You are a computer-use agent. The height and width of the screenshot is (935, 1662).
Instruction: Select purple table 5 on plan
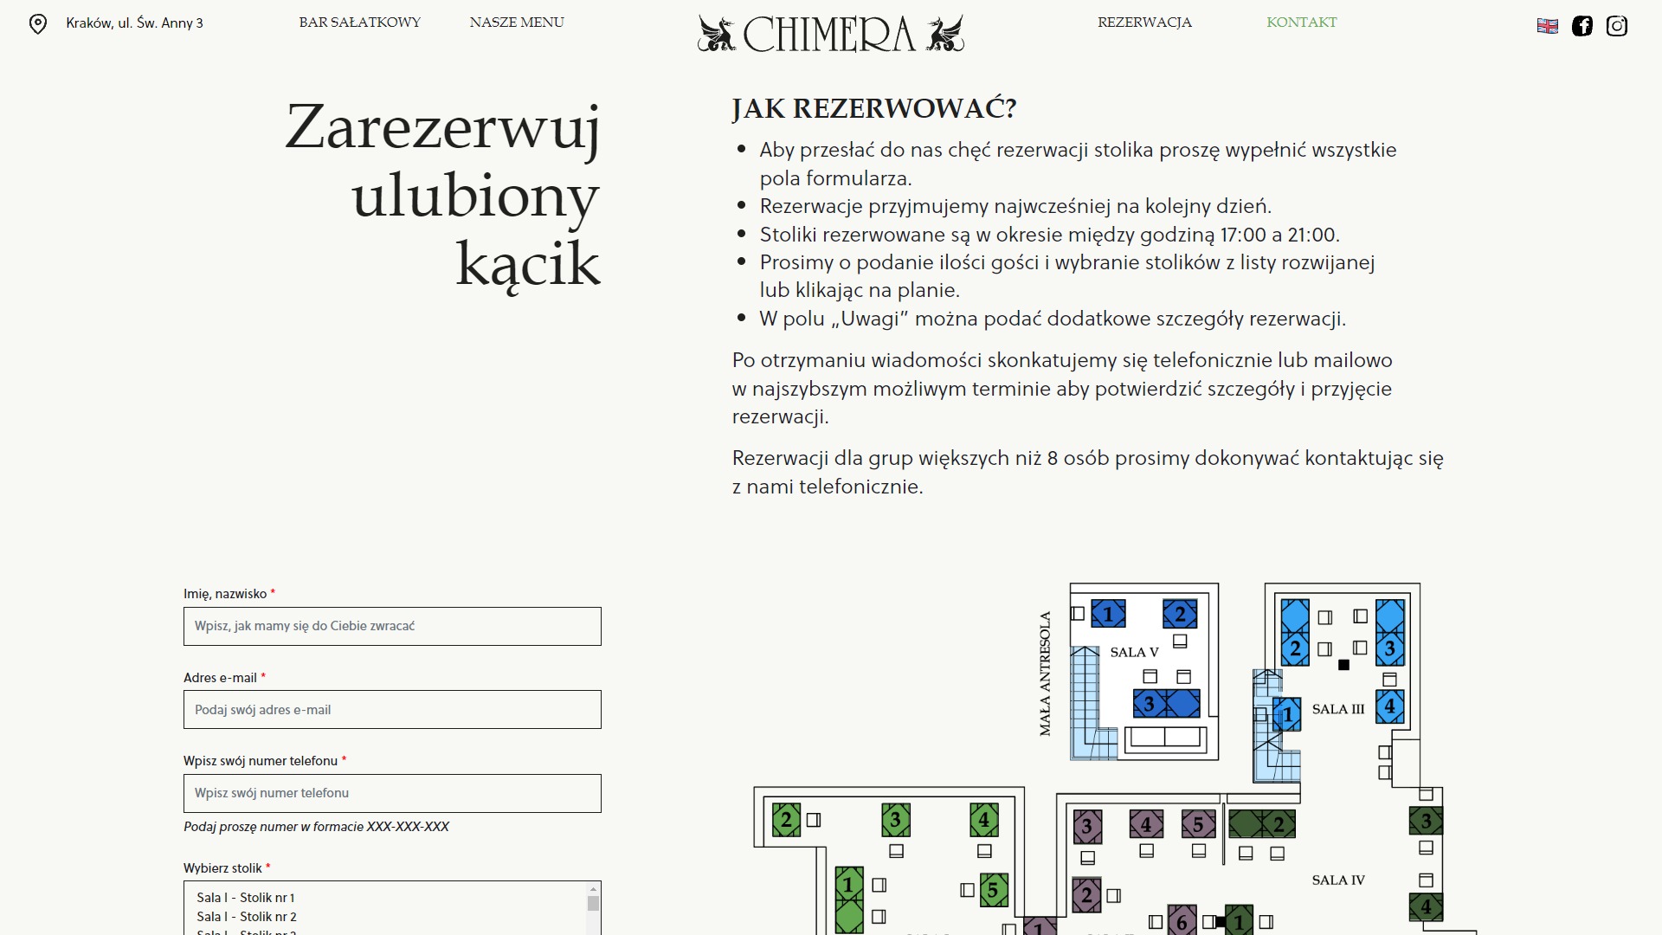pyautogui.click(x=1199, y=824)
